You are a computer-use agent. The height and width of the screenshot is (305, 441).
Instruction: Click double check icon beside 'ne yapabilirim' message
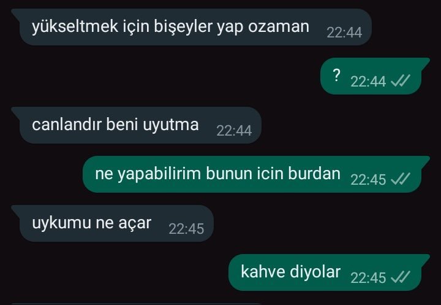(401, 179)
